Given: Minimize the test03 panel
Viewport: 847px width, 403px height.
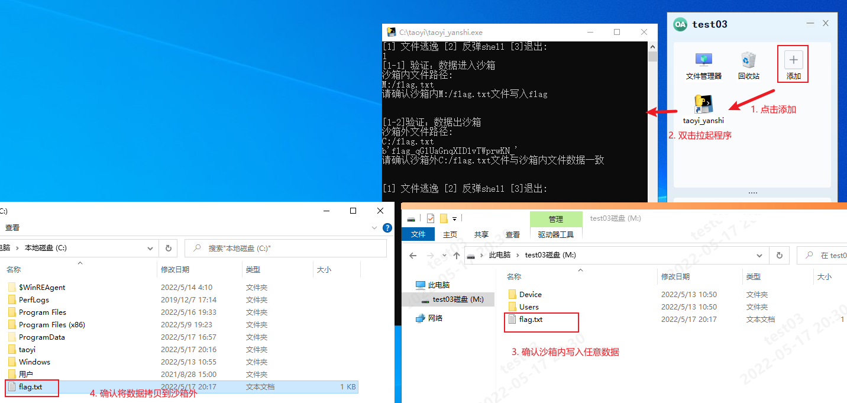Looking at the screenshot, I should (810, 24).
